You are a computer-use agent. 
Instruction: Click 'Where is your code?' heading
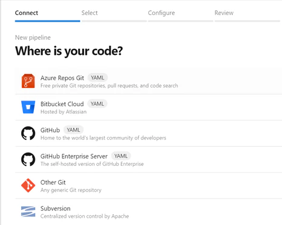tap(69, 51)
